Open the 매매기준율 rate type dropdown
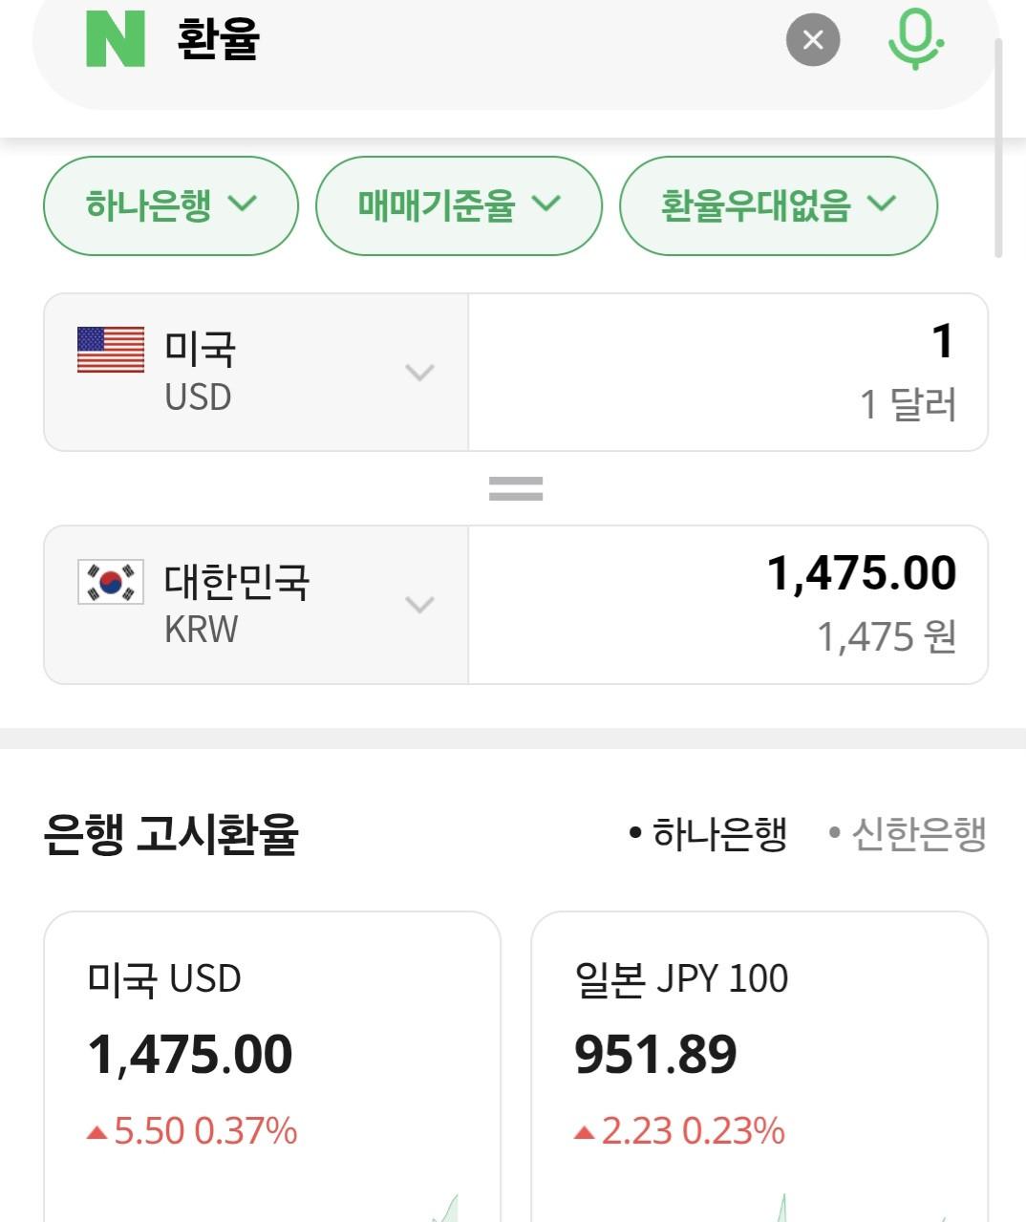Screen dimensions: 1026x1222 459,205
